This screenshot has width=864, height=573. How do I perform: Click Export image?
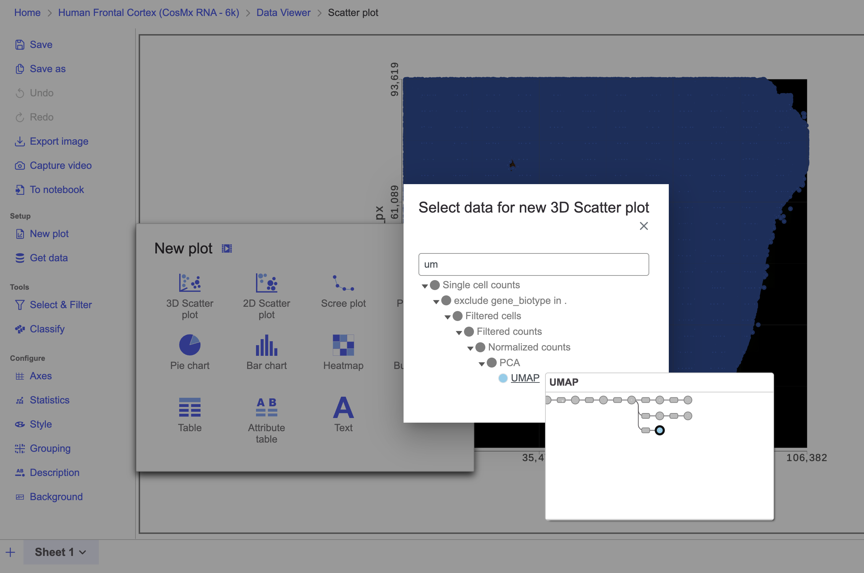tap(59, 141)
